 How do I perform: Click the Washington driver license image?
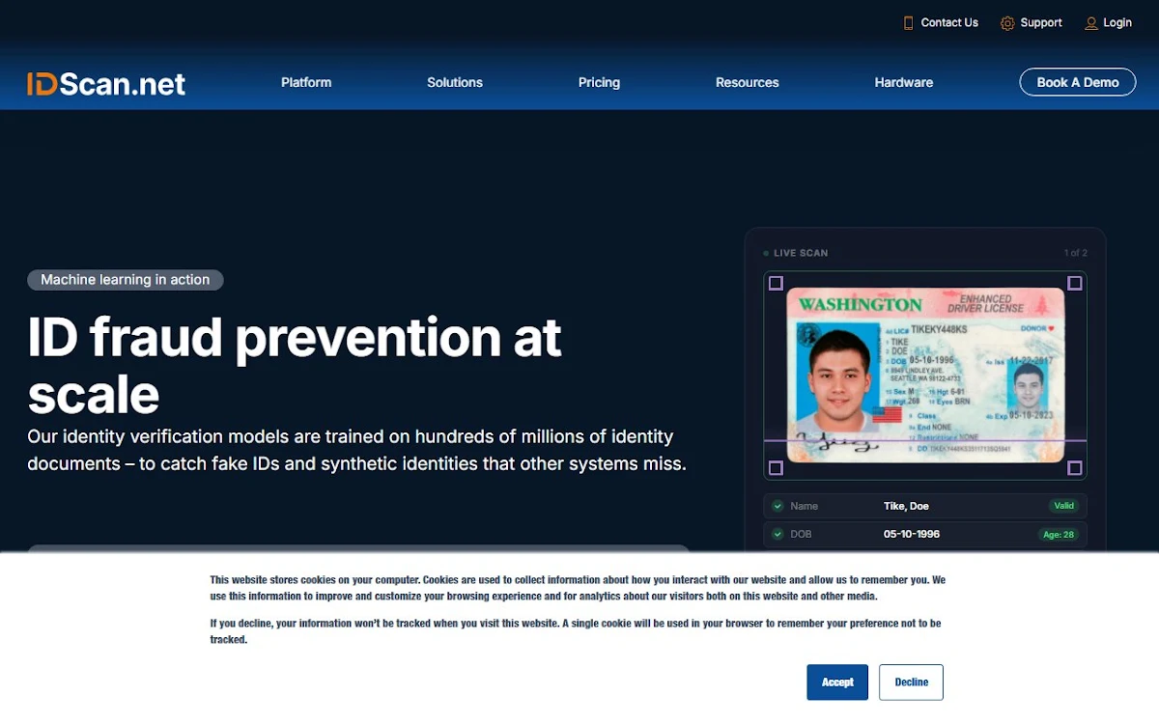click(x=925, y=376)
